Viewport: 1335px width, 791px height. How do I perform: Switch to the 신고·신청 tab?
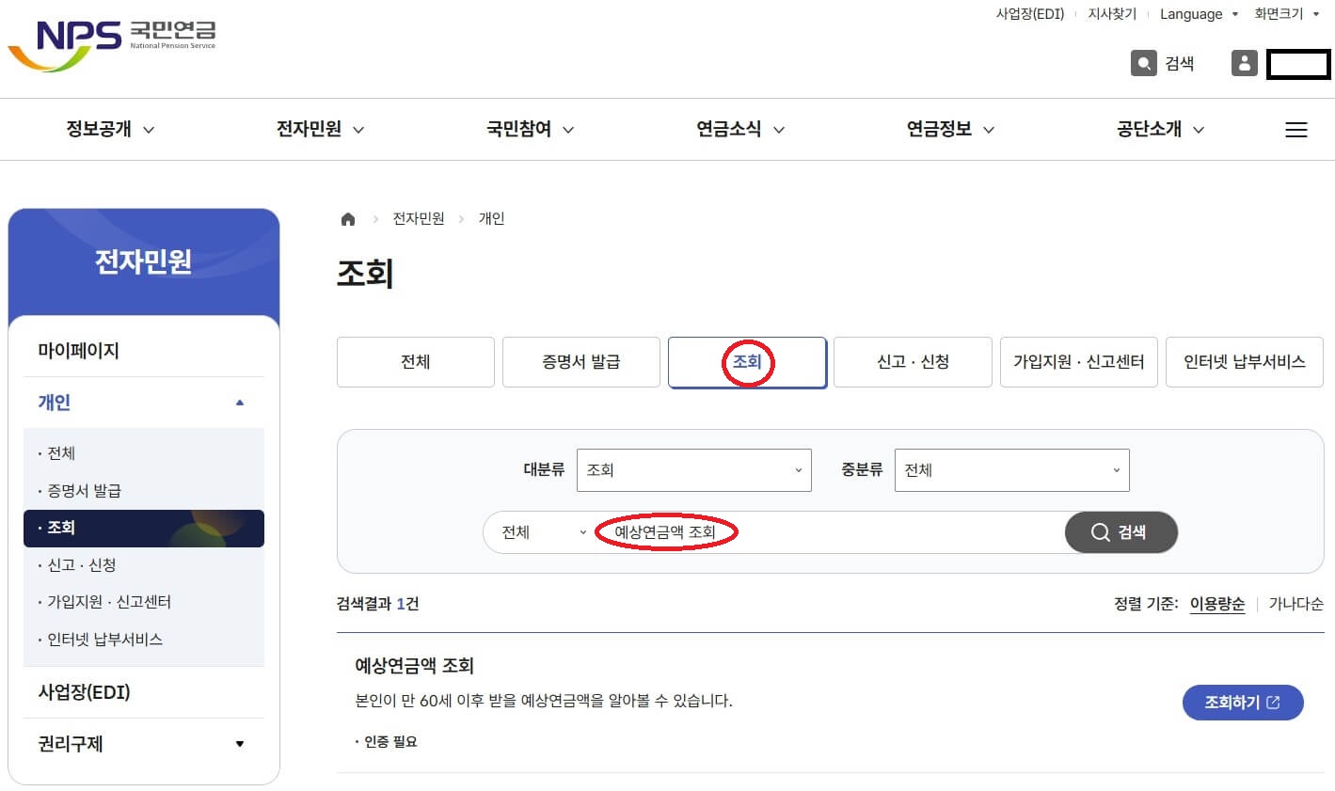tap(912, 361)
